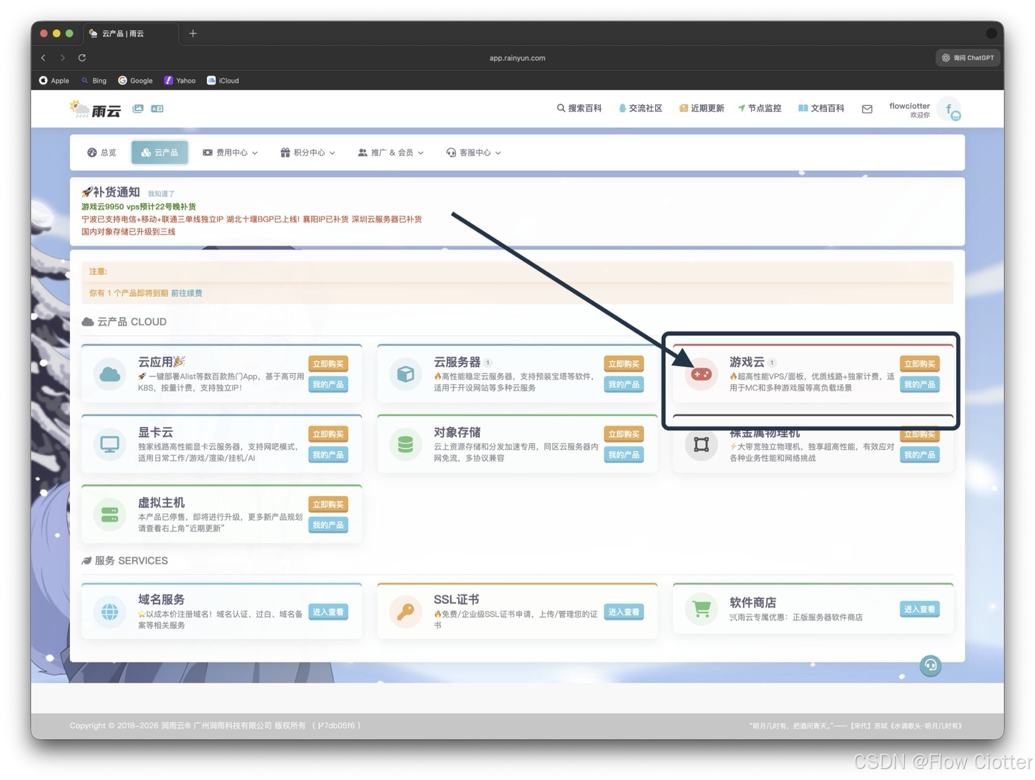Click the cube icon for 云服务器
1035x780 pixels.
coord(405,374)
